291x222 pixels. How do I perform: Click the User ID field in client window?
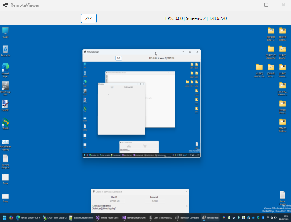click(x=115, y=201)
